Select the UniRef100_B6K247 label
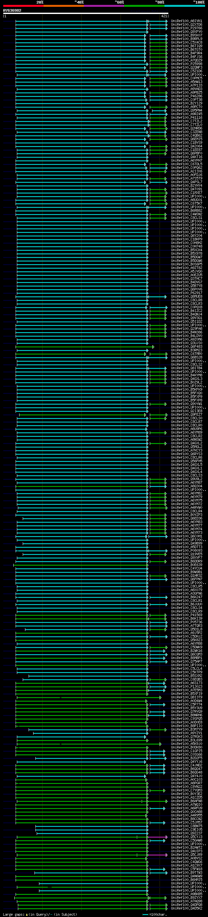This screenshot has height=917, width=208. click(186, 597)
